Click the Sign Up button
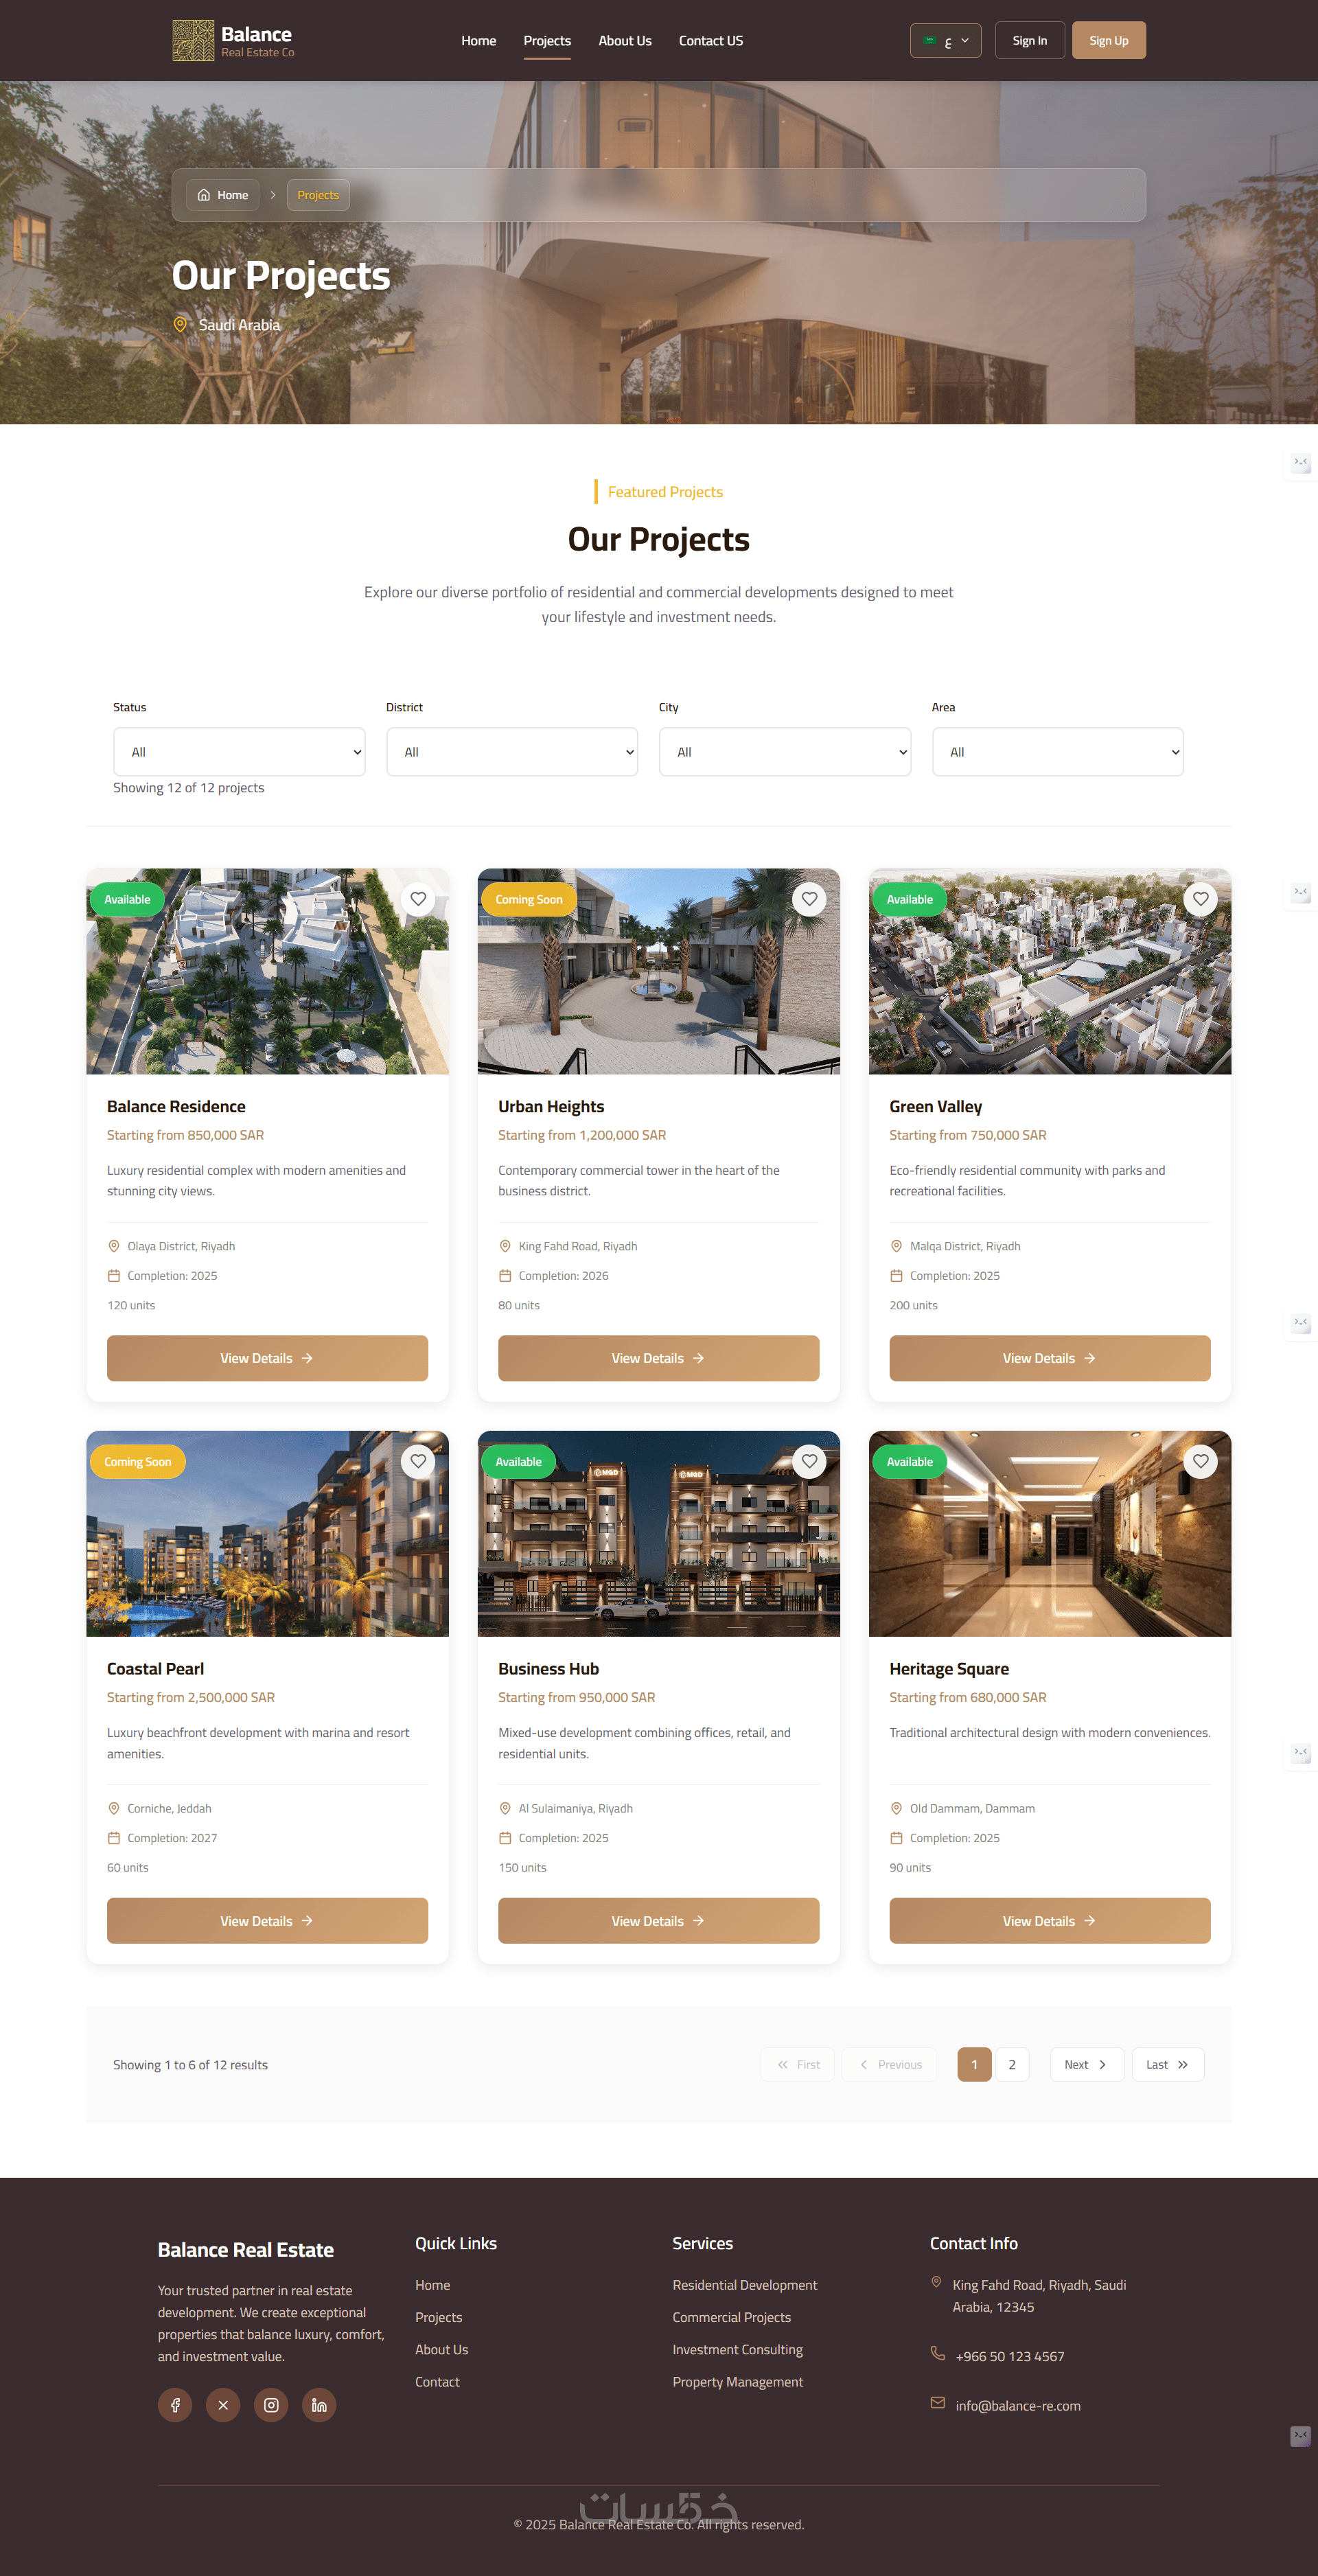Image resolution: width=1318 pixels, height=2576 pixels. point(1108,41)
